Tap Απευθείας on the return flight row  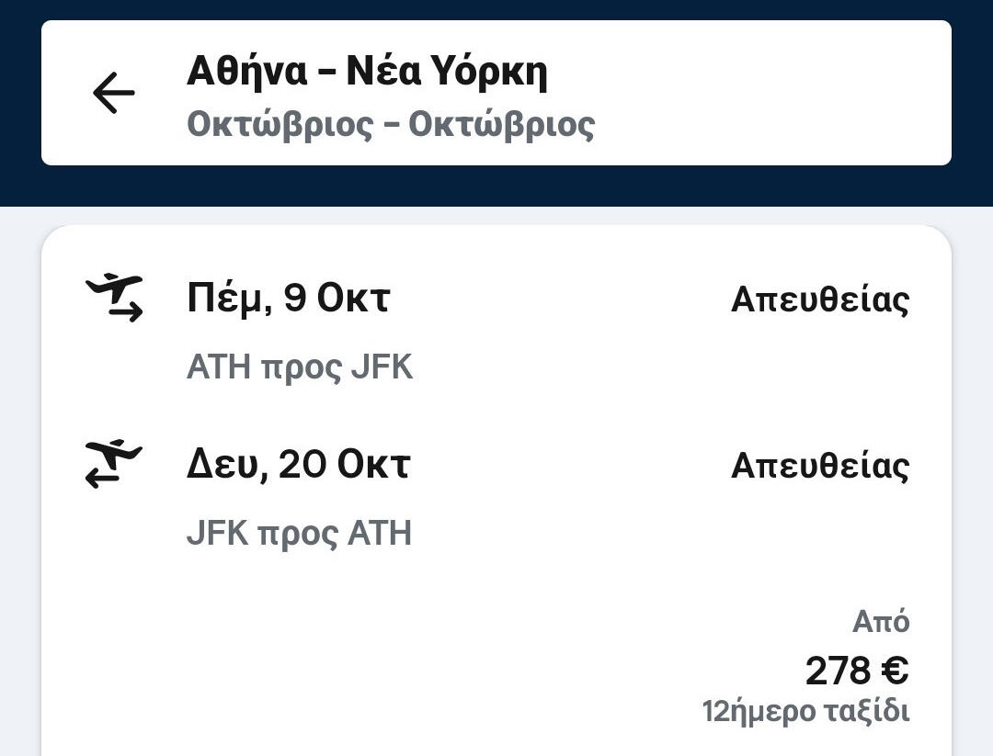[x=819, y=466]
